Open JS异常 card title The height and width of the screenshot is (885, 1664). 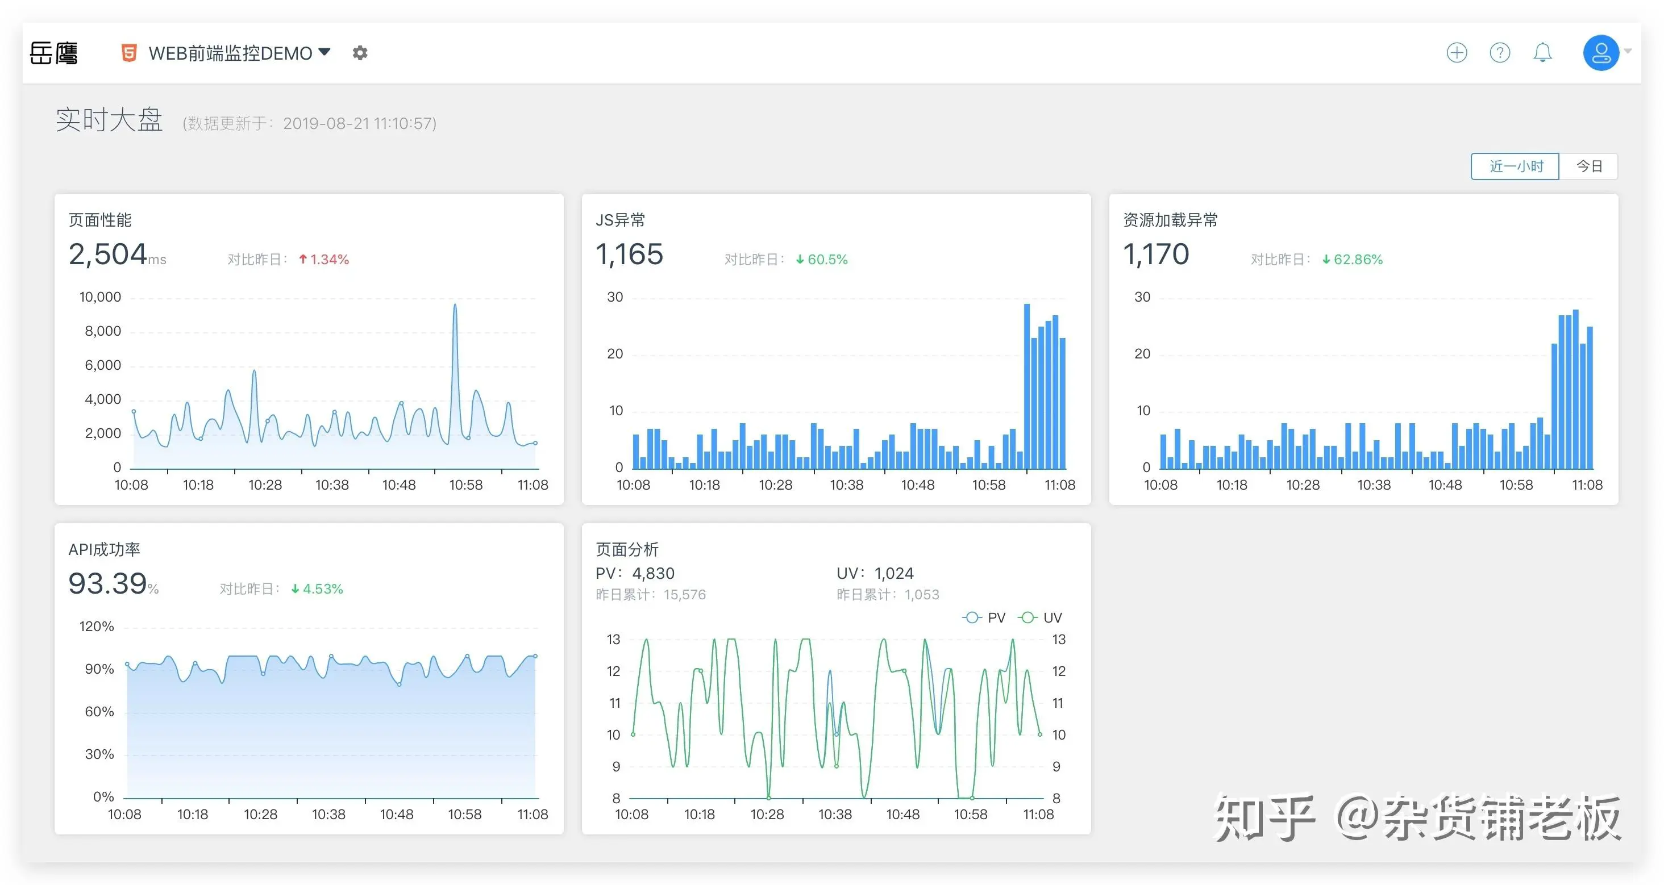click(x=619, y=220)
